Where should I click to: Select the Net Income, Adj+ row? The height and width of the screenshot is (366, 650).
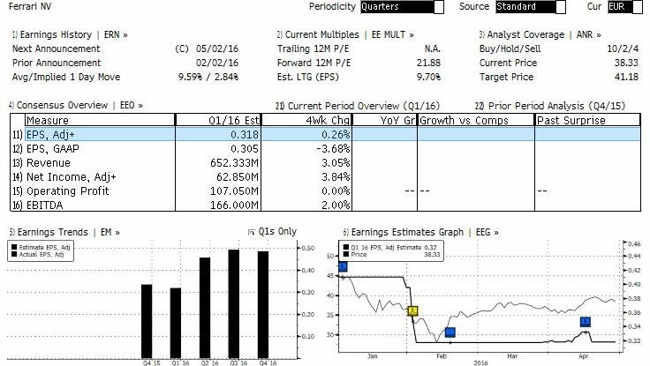[325, 176]
